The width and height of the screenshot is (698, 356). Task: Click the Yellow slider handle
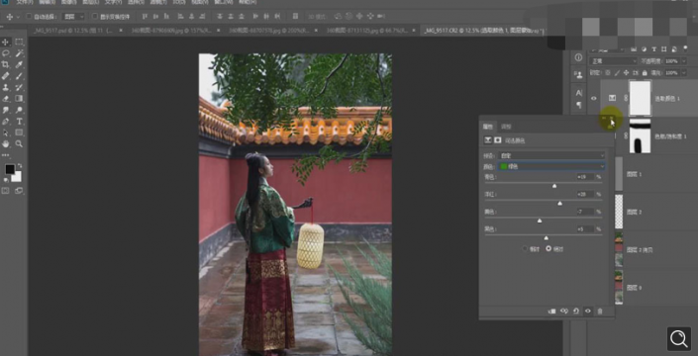point(540,221)
